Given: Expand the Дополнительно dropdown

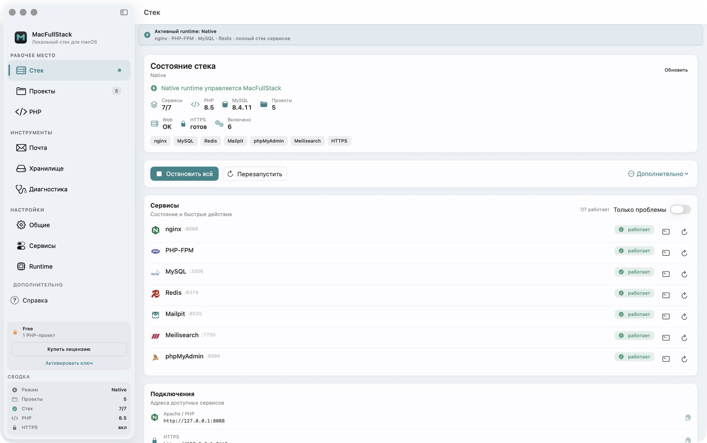Looking at the screenshot, I should click(x=658, y=174).
